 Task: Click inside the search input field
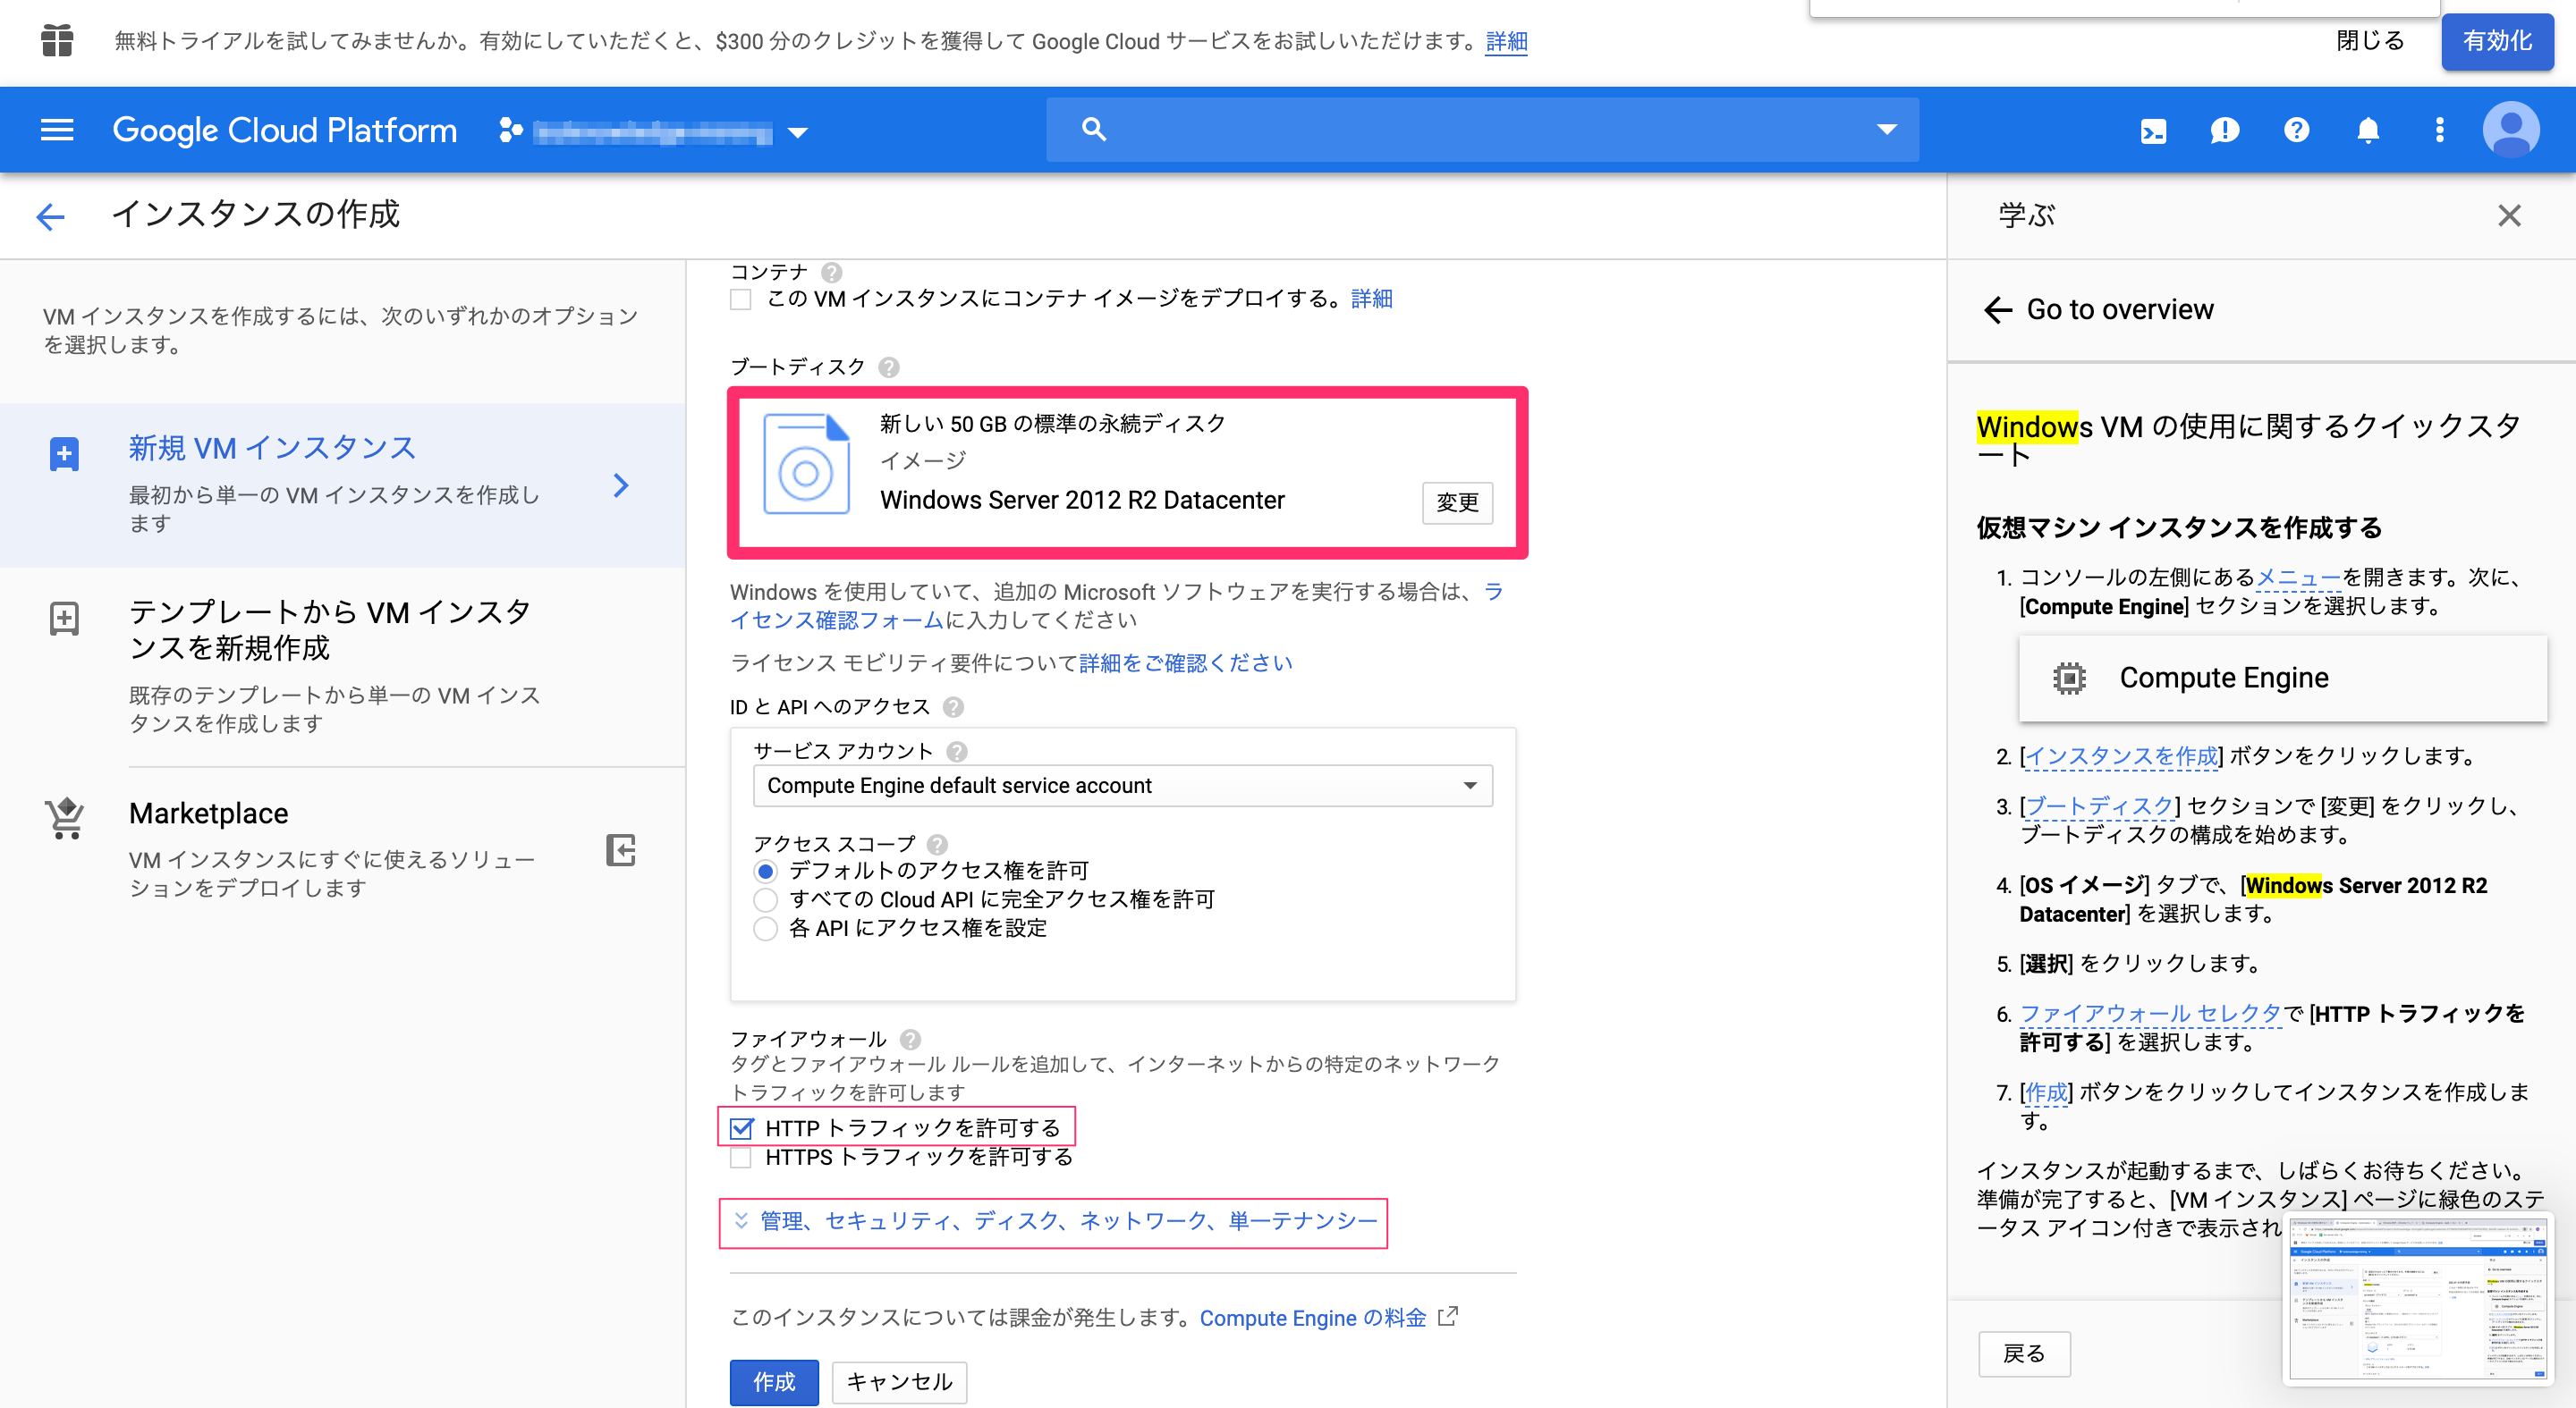[x=1400, y=129]
